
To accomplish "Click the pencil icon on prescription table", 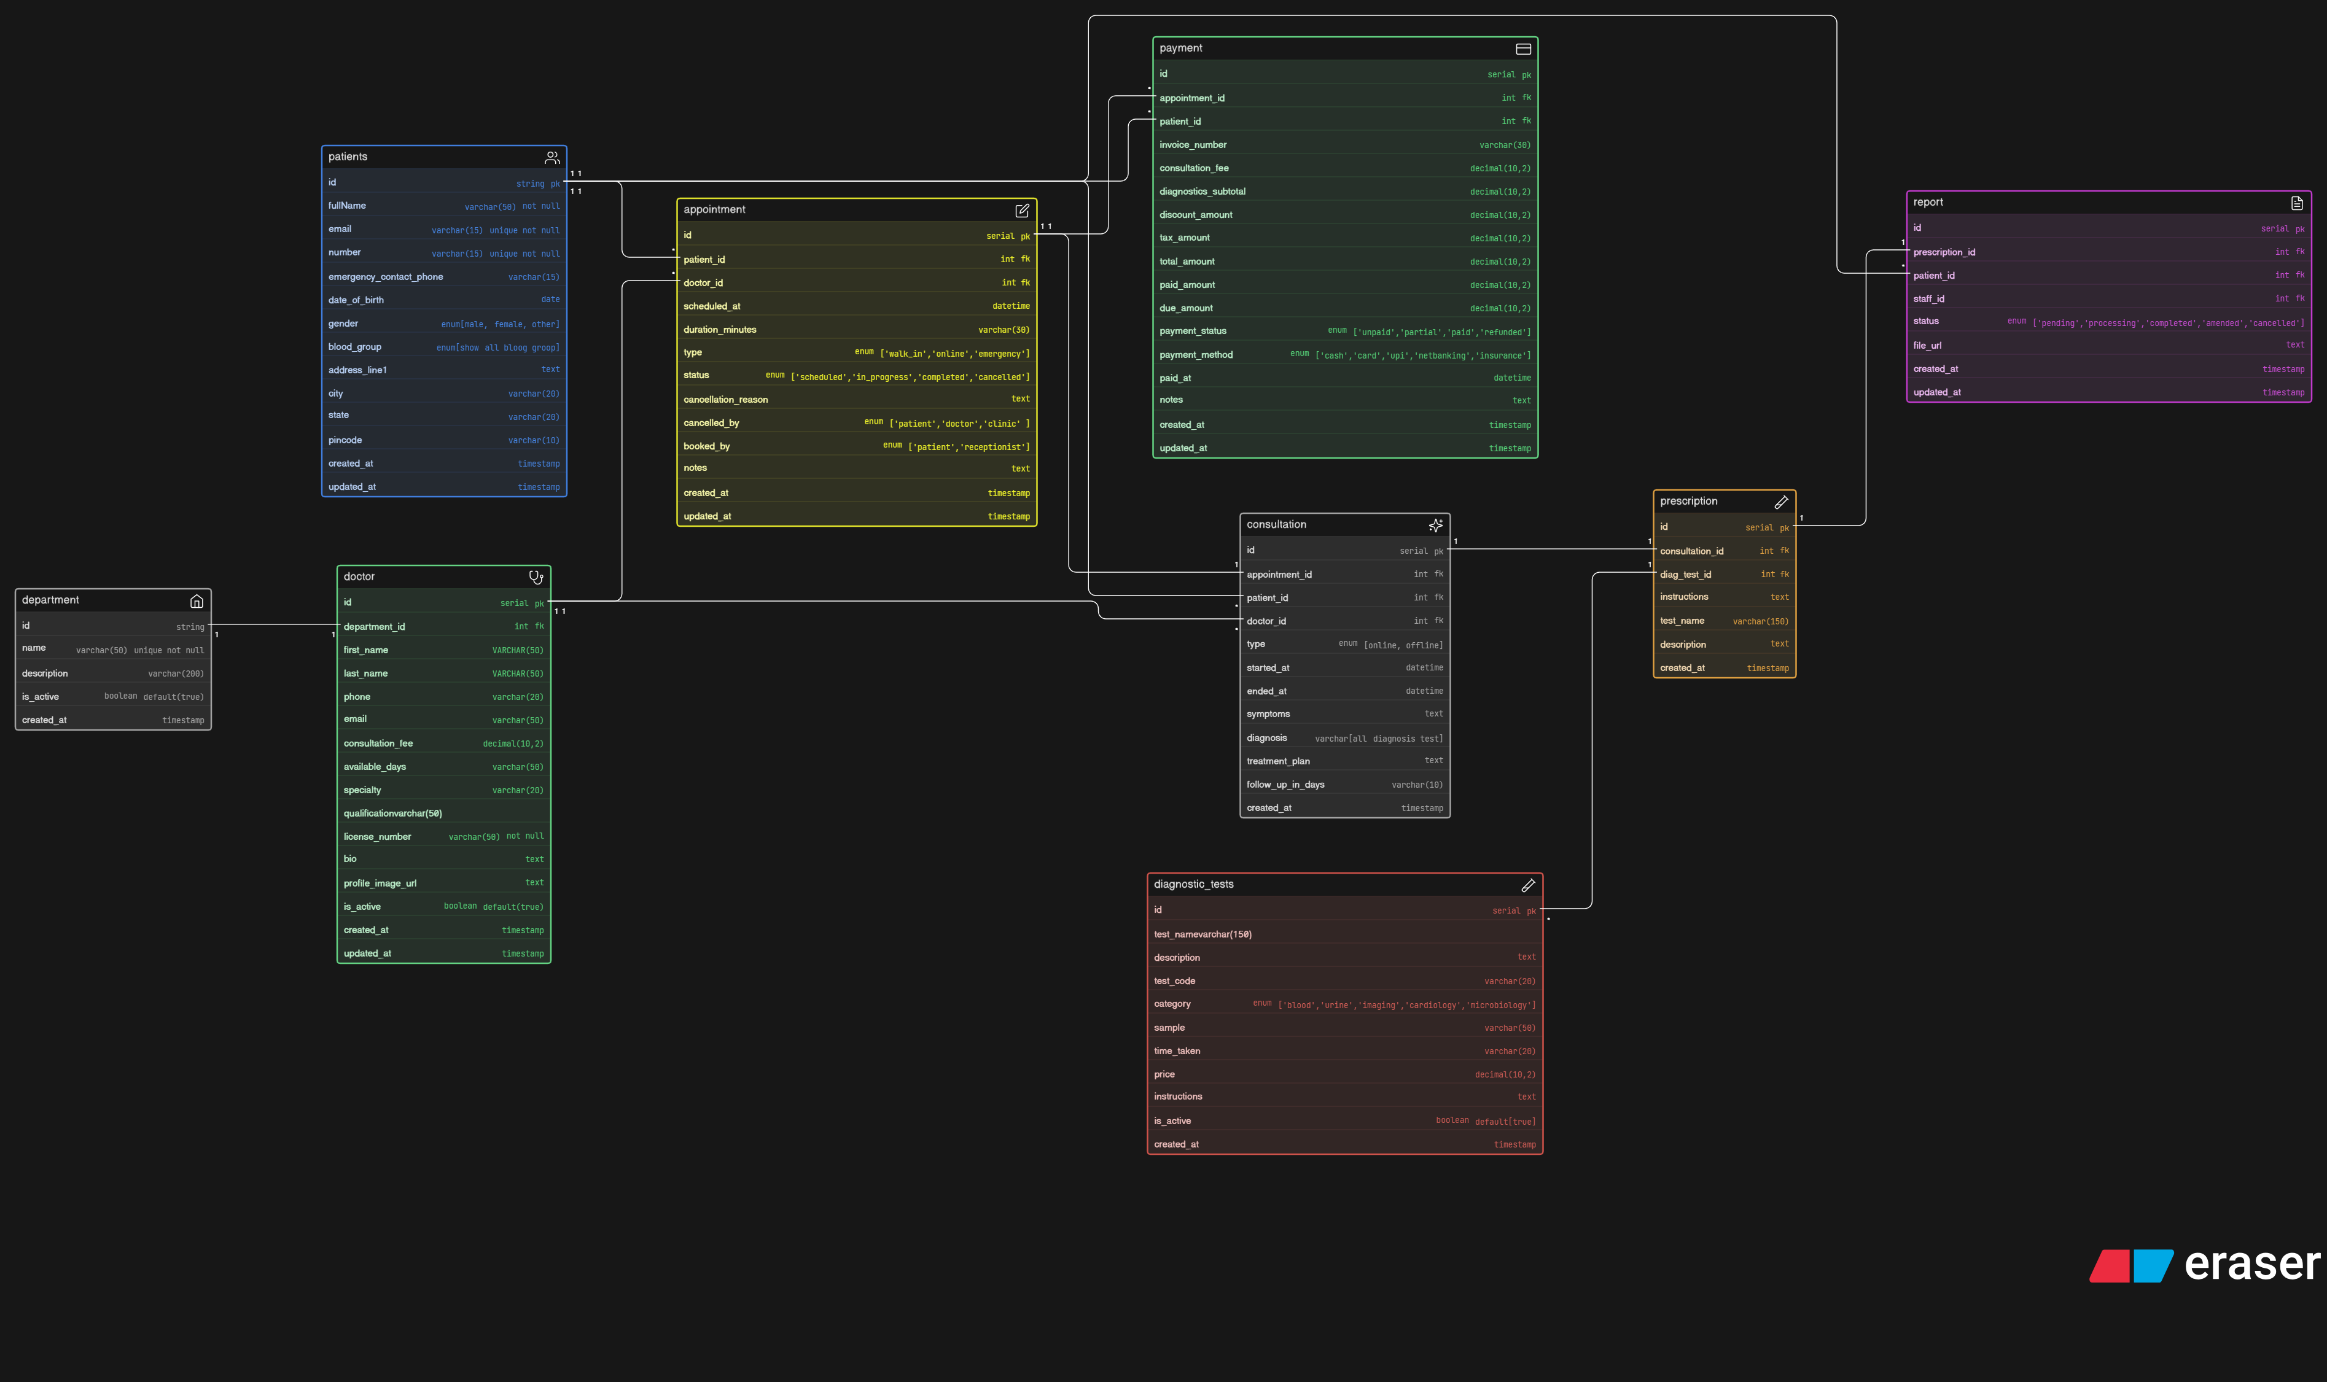I will [x=1780, y=502].
